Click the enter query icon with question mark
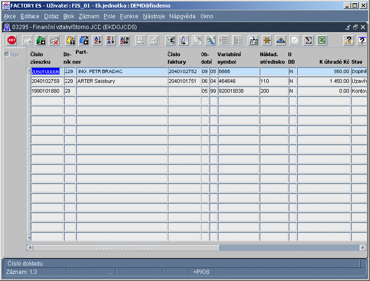Image resolution: width=370 pixels, height=281 pixels. click(70, 40)
